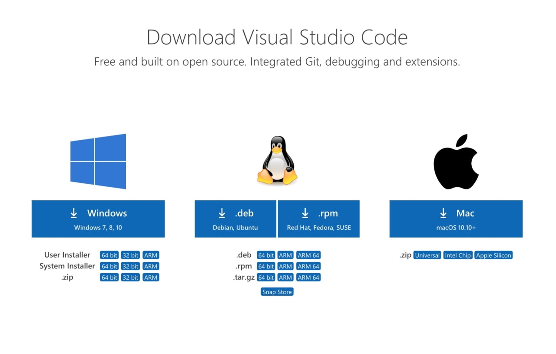Get Linux .deb ARM 64 build

pos(308,255)
